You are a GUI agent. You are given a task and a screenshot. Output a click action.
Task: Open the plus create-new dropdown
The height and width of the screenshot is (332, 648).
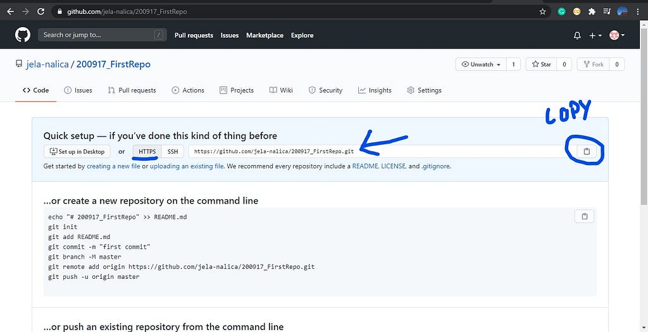click(x=595, y=35)
